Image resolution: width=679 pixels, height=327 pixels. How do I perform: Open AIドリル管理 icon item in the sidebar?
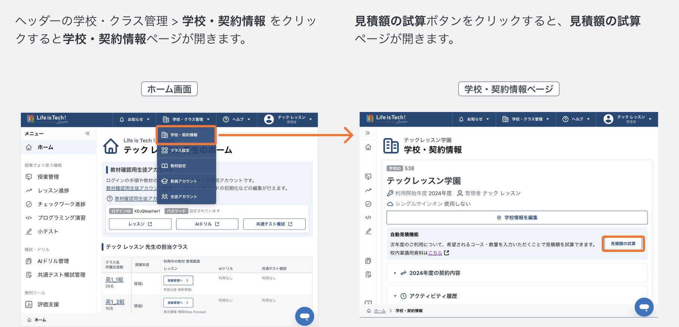47,261
